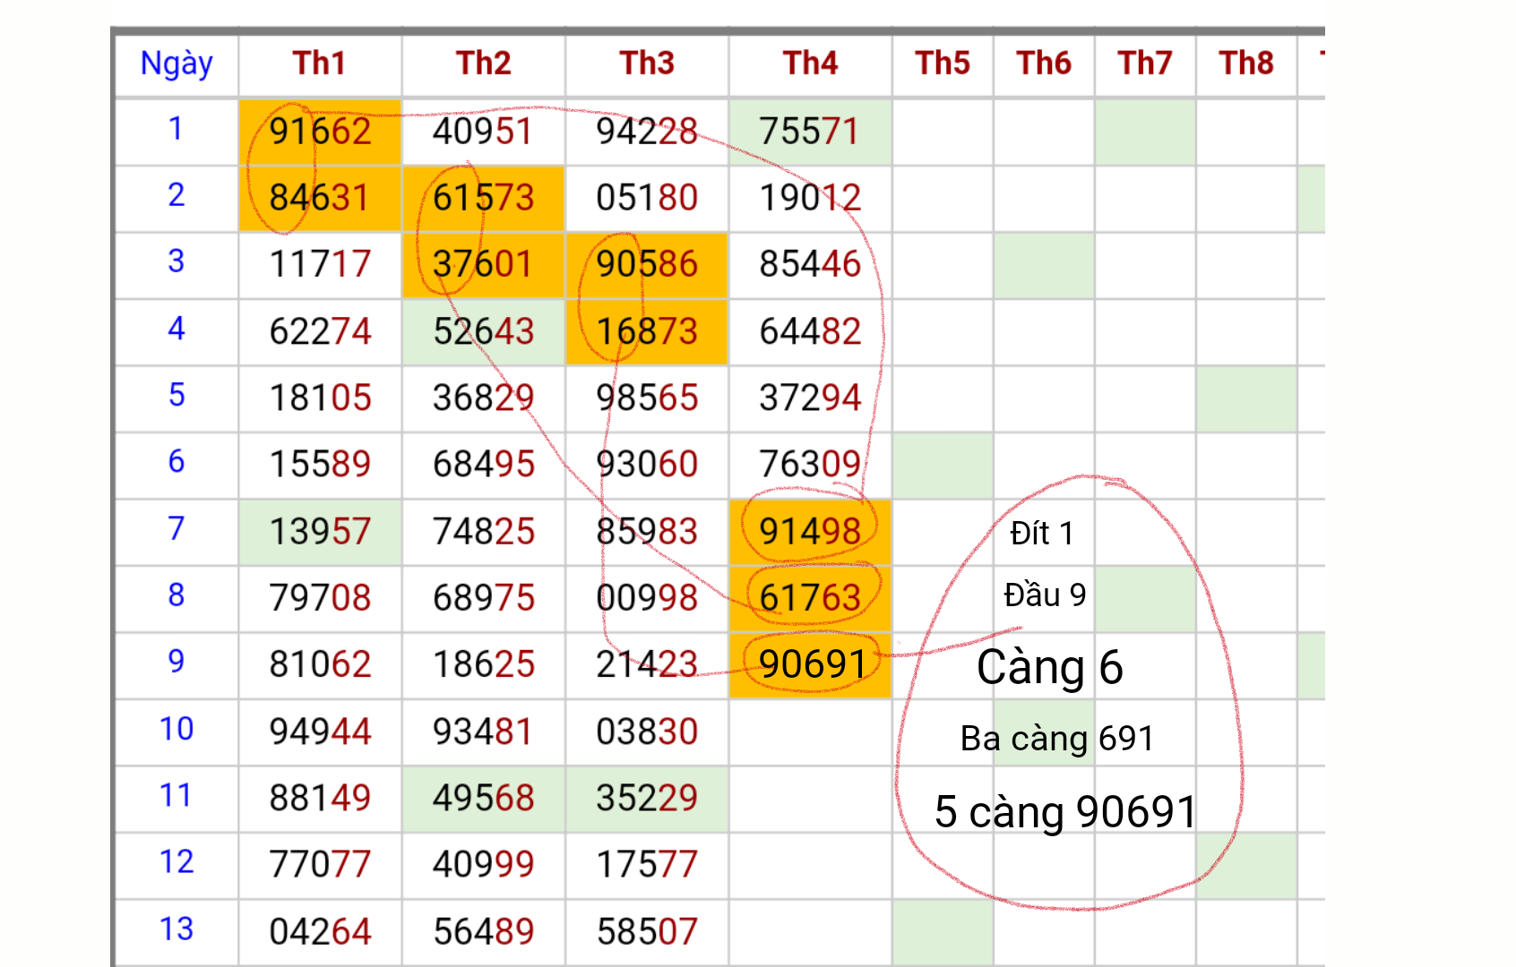Select day number 7 row label

click(177, 528)
